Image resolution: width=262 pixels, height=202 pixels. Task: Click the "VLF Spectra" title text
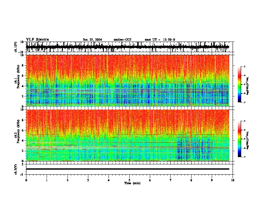point(37,40)
